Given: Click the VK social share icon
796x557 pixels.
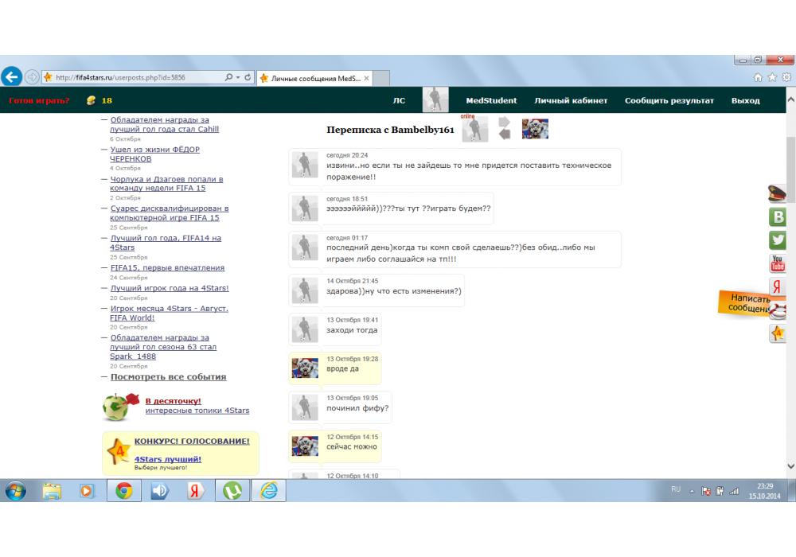Looking at the screenshot, I should (778, 217).
